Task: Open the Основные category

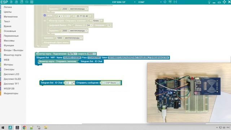Action: tap(10, 31)
